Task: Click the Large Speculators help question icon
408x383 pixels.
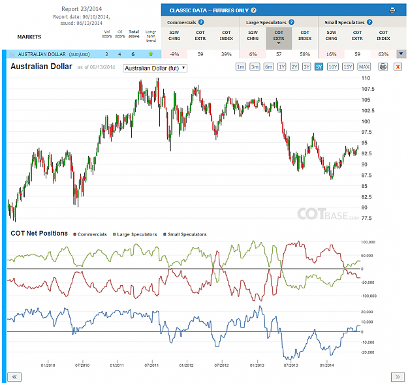Action: point(291,22)
